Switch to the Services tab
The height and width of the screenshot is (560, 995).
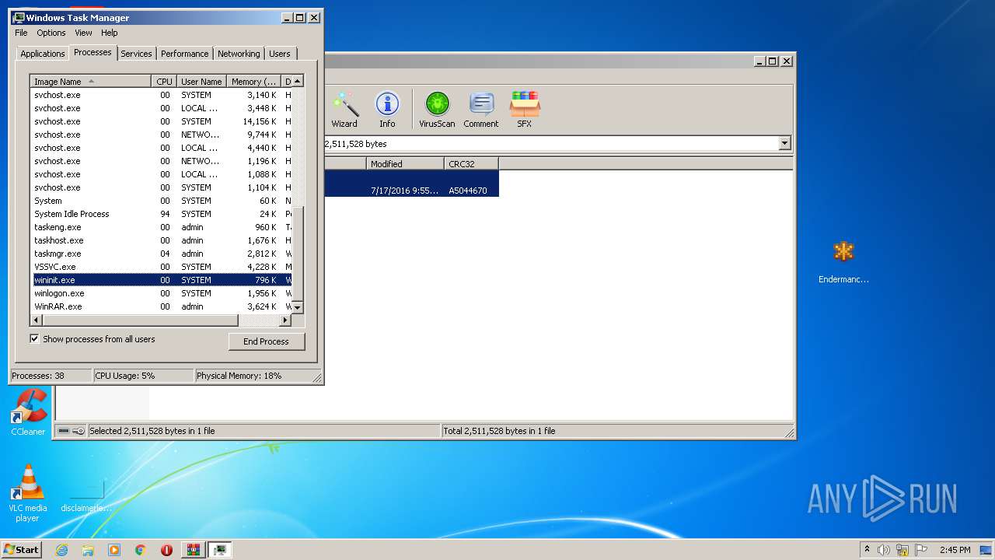tap(136, 54)
